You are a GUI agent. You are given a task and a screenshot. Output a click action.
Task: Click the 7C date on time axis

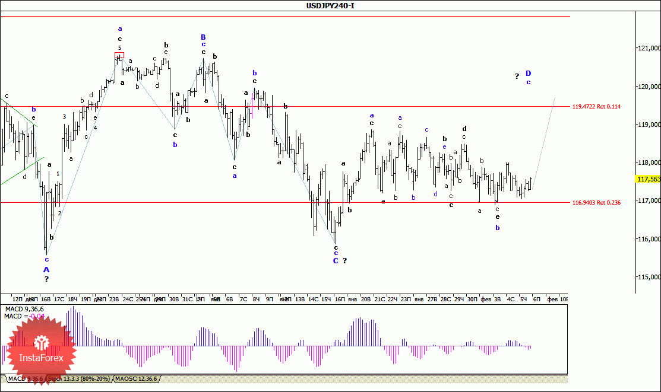243,299
